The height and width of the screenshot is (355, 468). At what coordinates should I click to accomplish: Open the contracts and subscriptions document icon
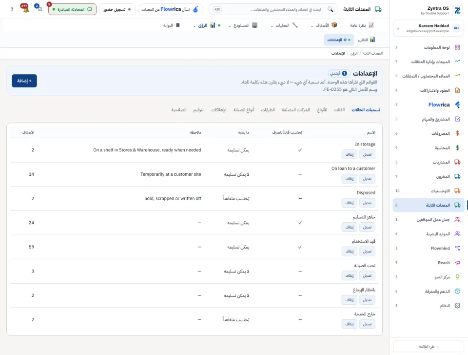coord(457,90)
